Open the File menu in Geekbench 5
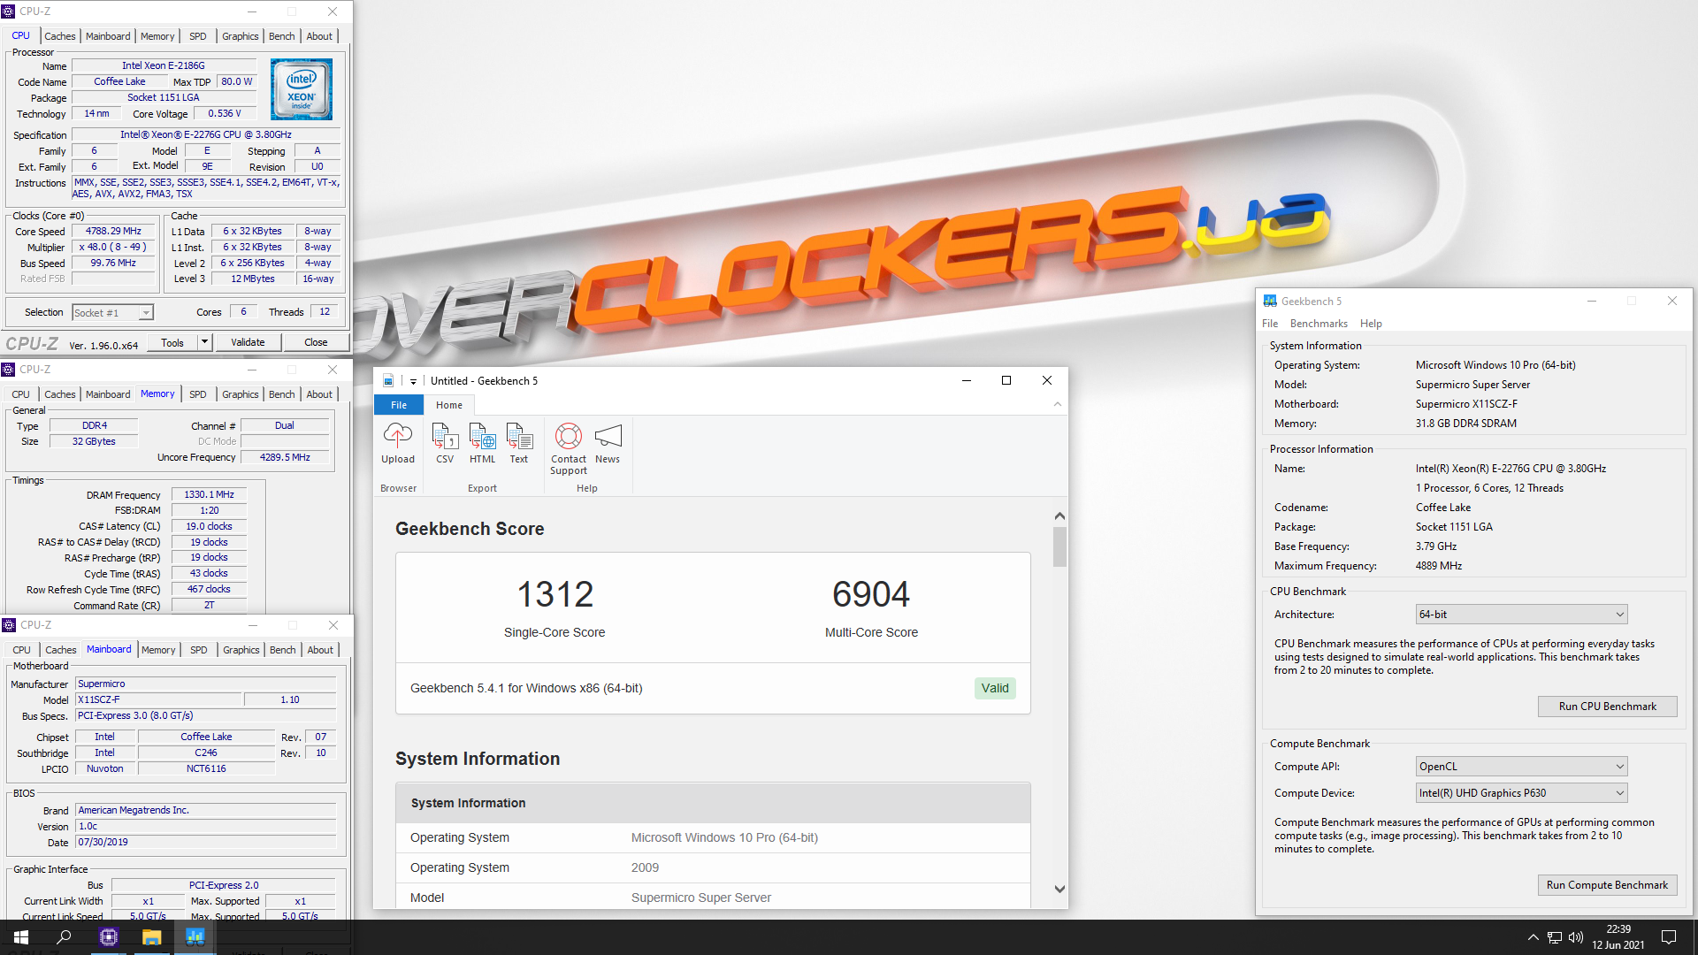The image size is (1698, 955). click(1270, 324)
